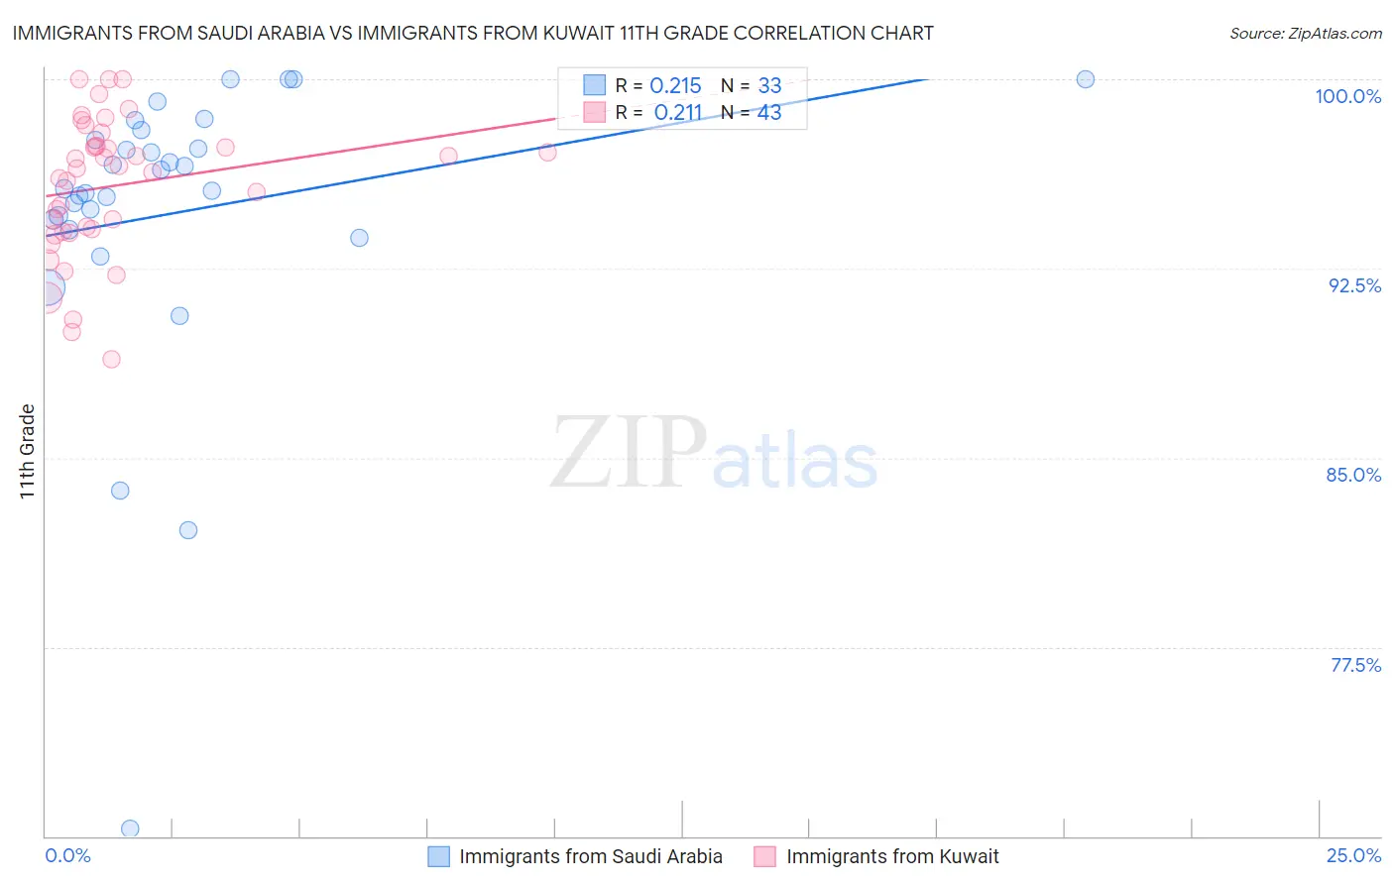Select the Immigrants from Saudi Arabia legend label
The width and height of the screenshot is (1394, 884).
click(591, 856)
